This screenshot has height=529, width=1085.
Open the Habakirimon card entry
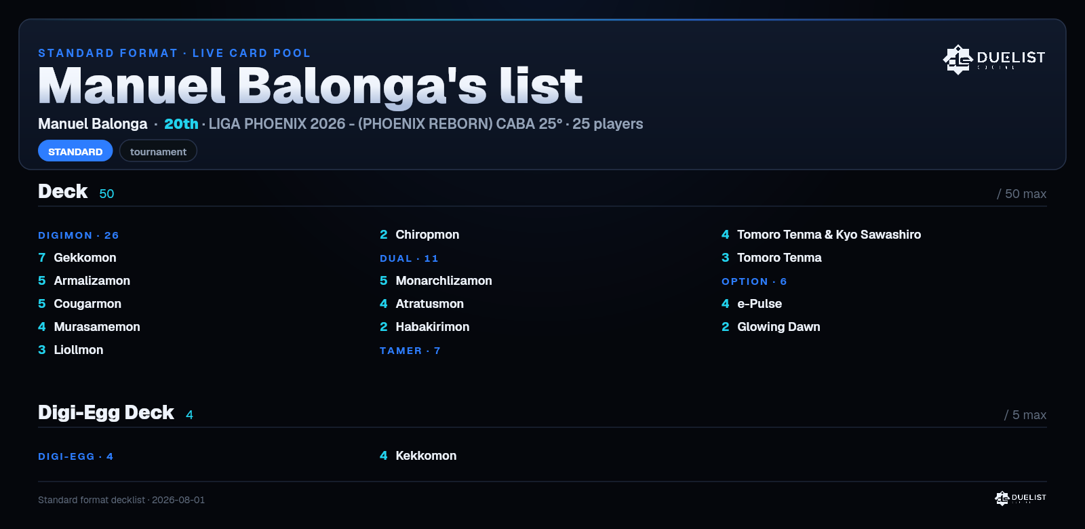click(425, 327)
